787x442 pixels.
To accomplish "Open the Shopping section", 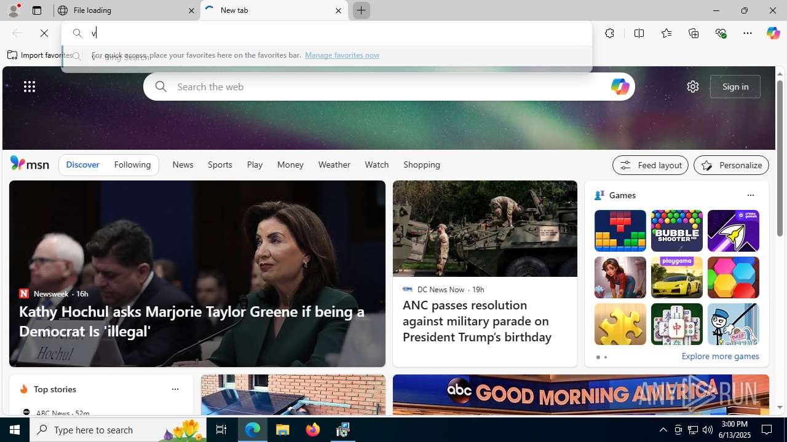I will 422,165.
